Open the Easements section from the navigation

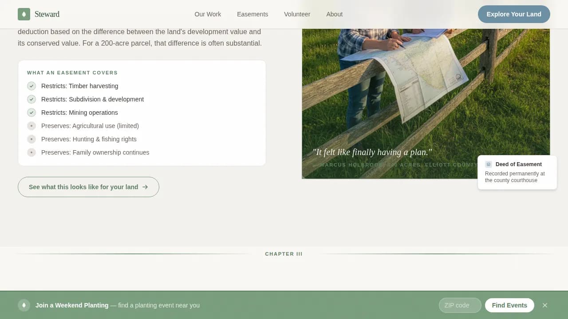(x=252, y=14)
